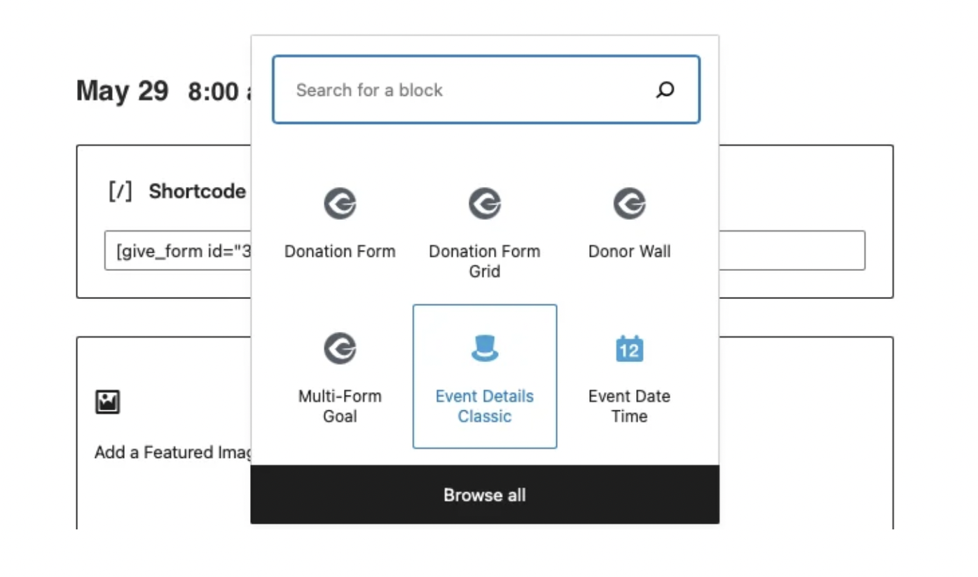The width and height of the screenshot is (978, 577).
Task: Insert the Donor Wall block icon
Action: [x=629, y=204]
